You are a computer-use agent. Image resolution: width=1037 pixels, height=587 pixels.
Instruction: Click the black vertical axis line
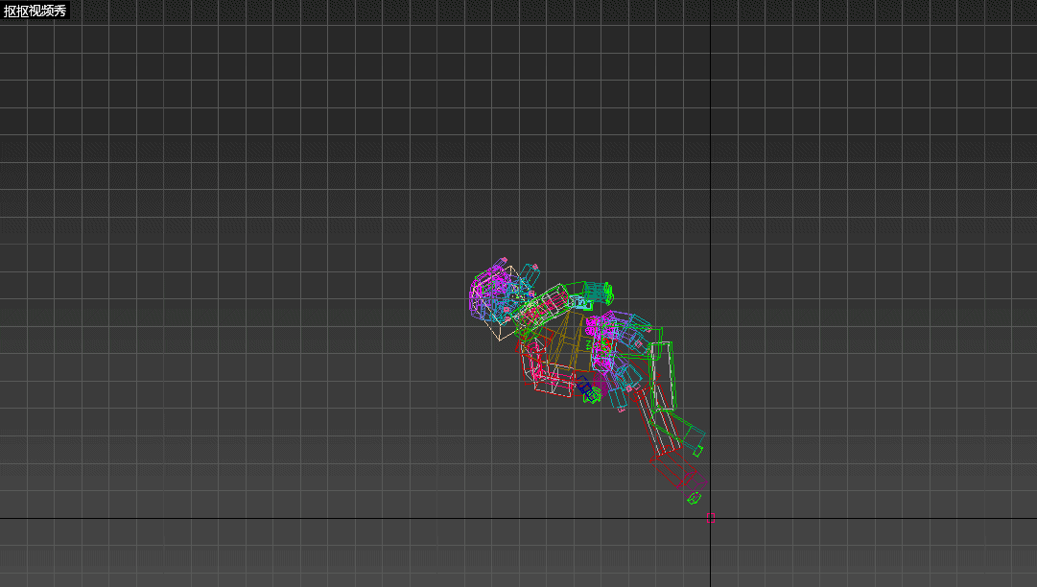click(x=710, y=144)
